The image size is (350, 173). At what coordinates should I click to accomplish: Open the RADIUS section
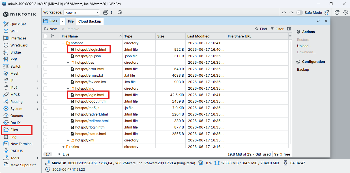pyautogui.click(x=17, y=151)
